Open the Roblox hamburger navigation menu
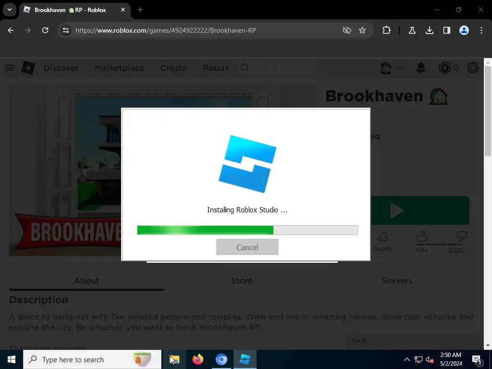The width and height of the screenshot is (492, 369). 10,67
